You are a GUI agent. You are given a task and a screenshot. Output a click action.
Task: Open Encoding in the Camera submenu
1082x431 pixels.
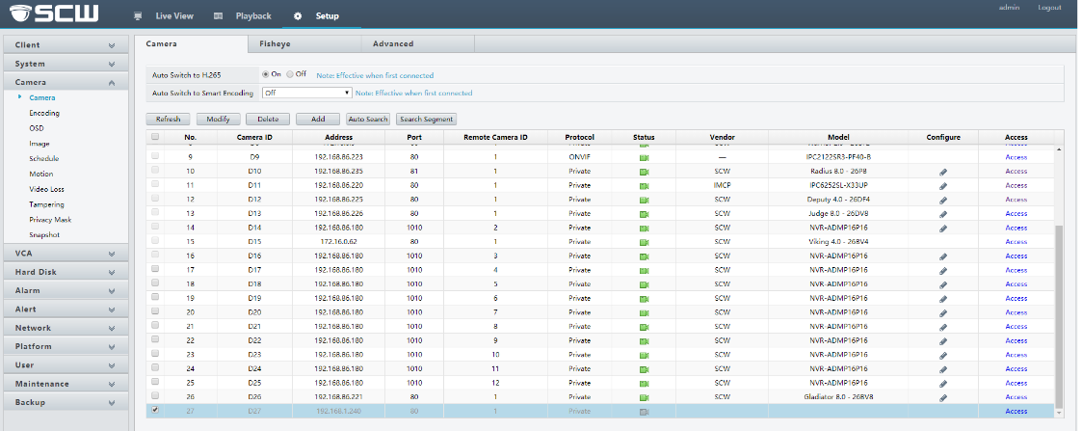point(44,113)
